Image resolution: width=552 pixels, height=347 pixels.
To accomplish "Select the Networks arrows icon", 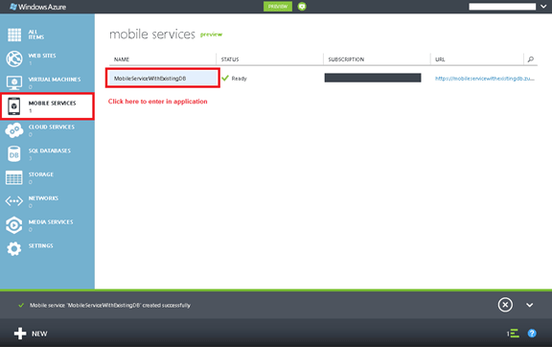I will click(x=14, y=201).
